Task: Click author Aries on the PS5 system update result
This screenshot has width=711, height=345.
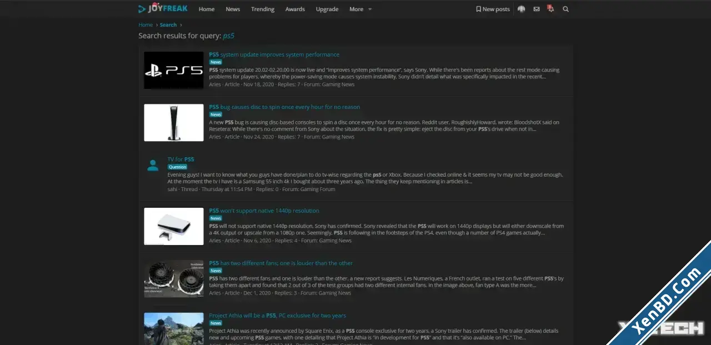Action: pyautogui.click(x=215, y=84)
